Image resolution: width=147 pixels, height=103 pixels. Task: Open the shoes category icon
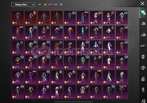[143, 101]
